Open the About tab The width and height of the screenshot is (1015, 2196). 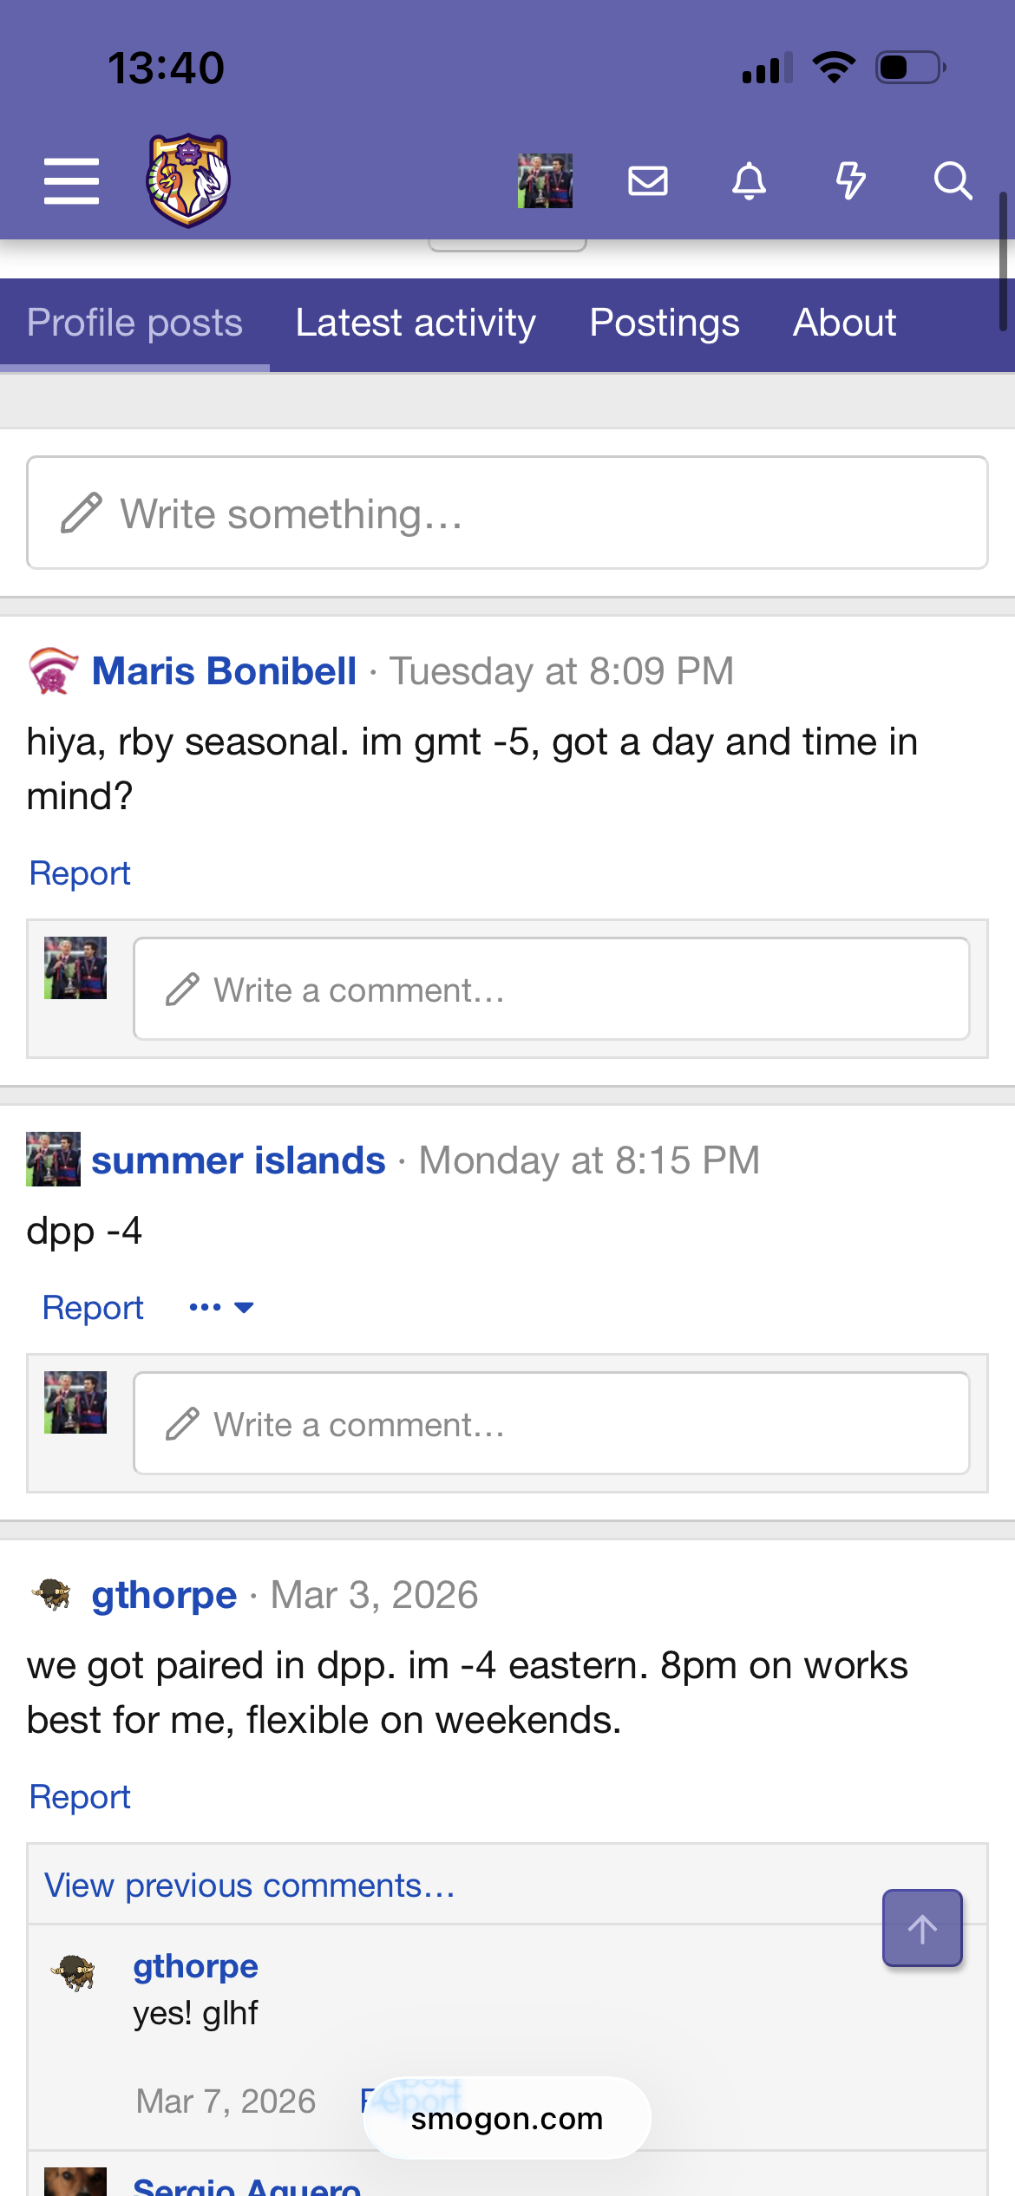pos(844,324)
